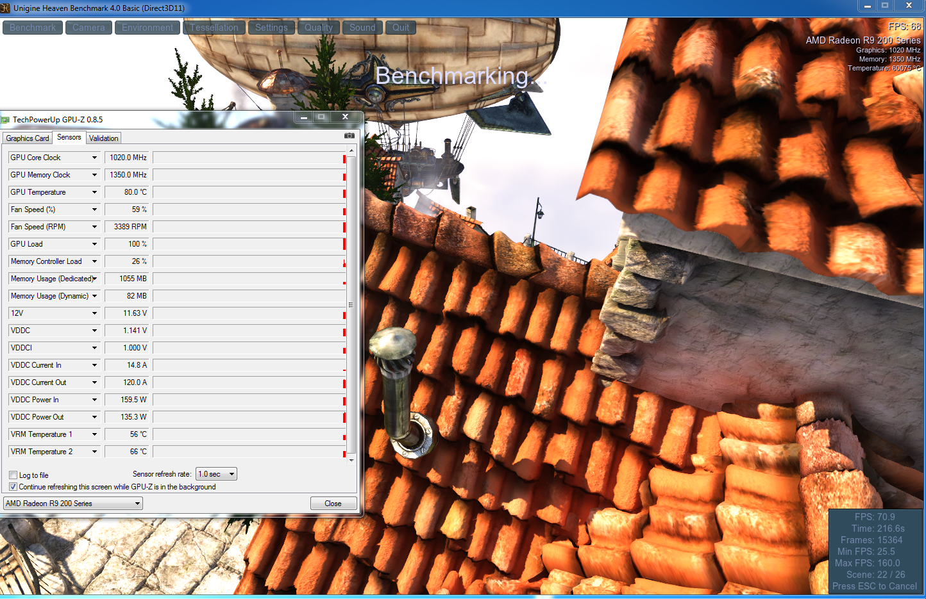Click the GPU-Z screenshot camera icon
This screenshot has width=926, height=599.
[349, 136]
